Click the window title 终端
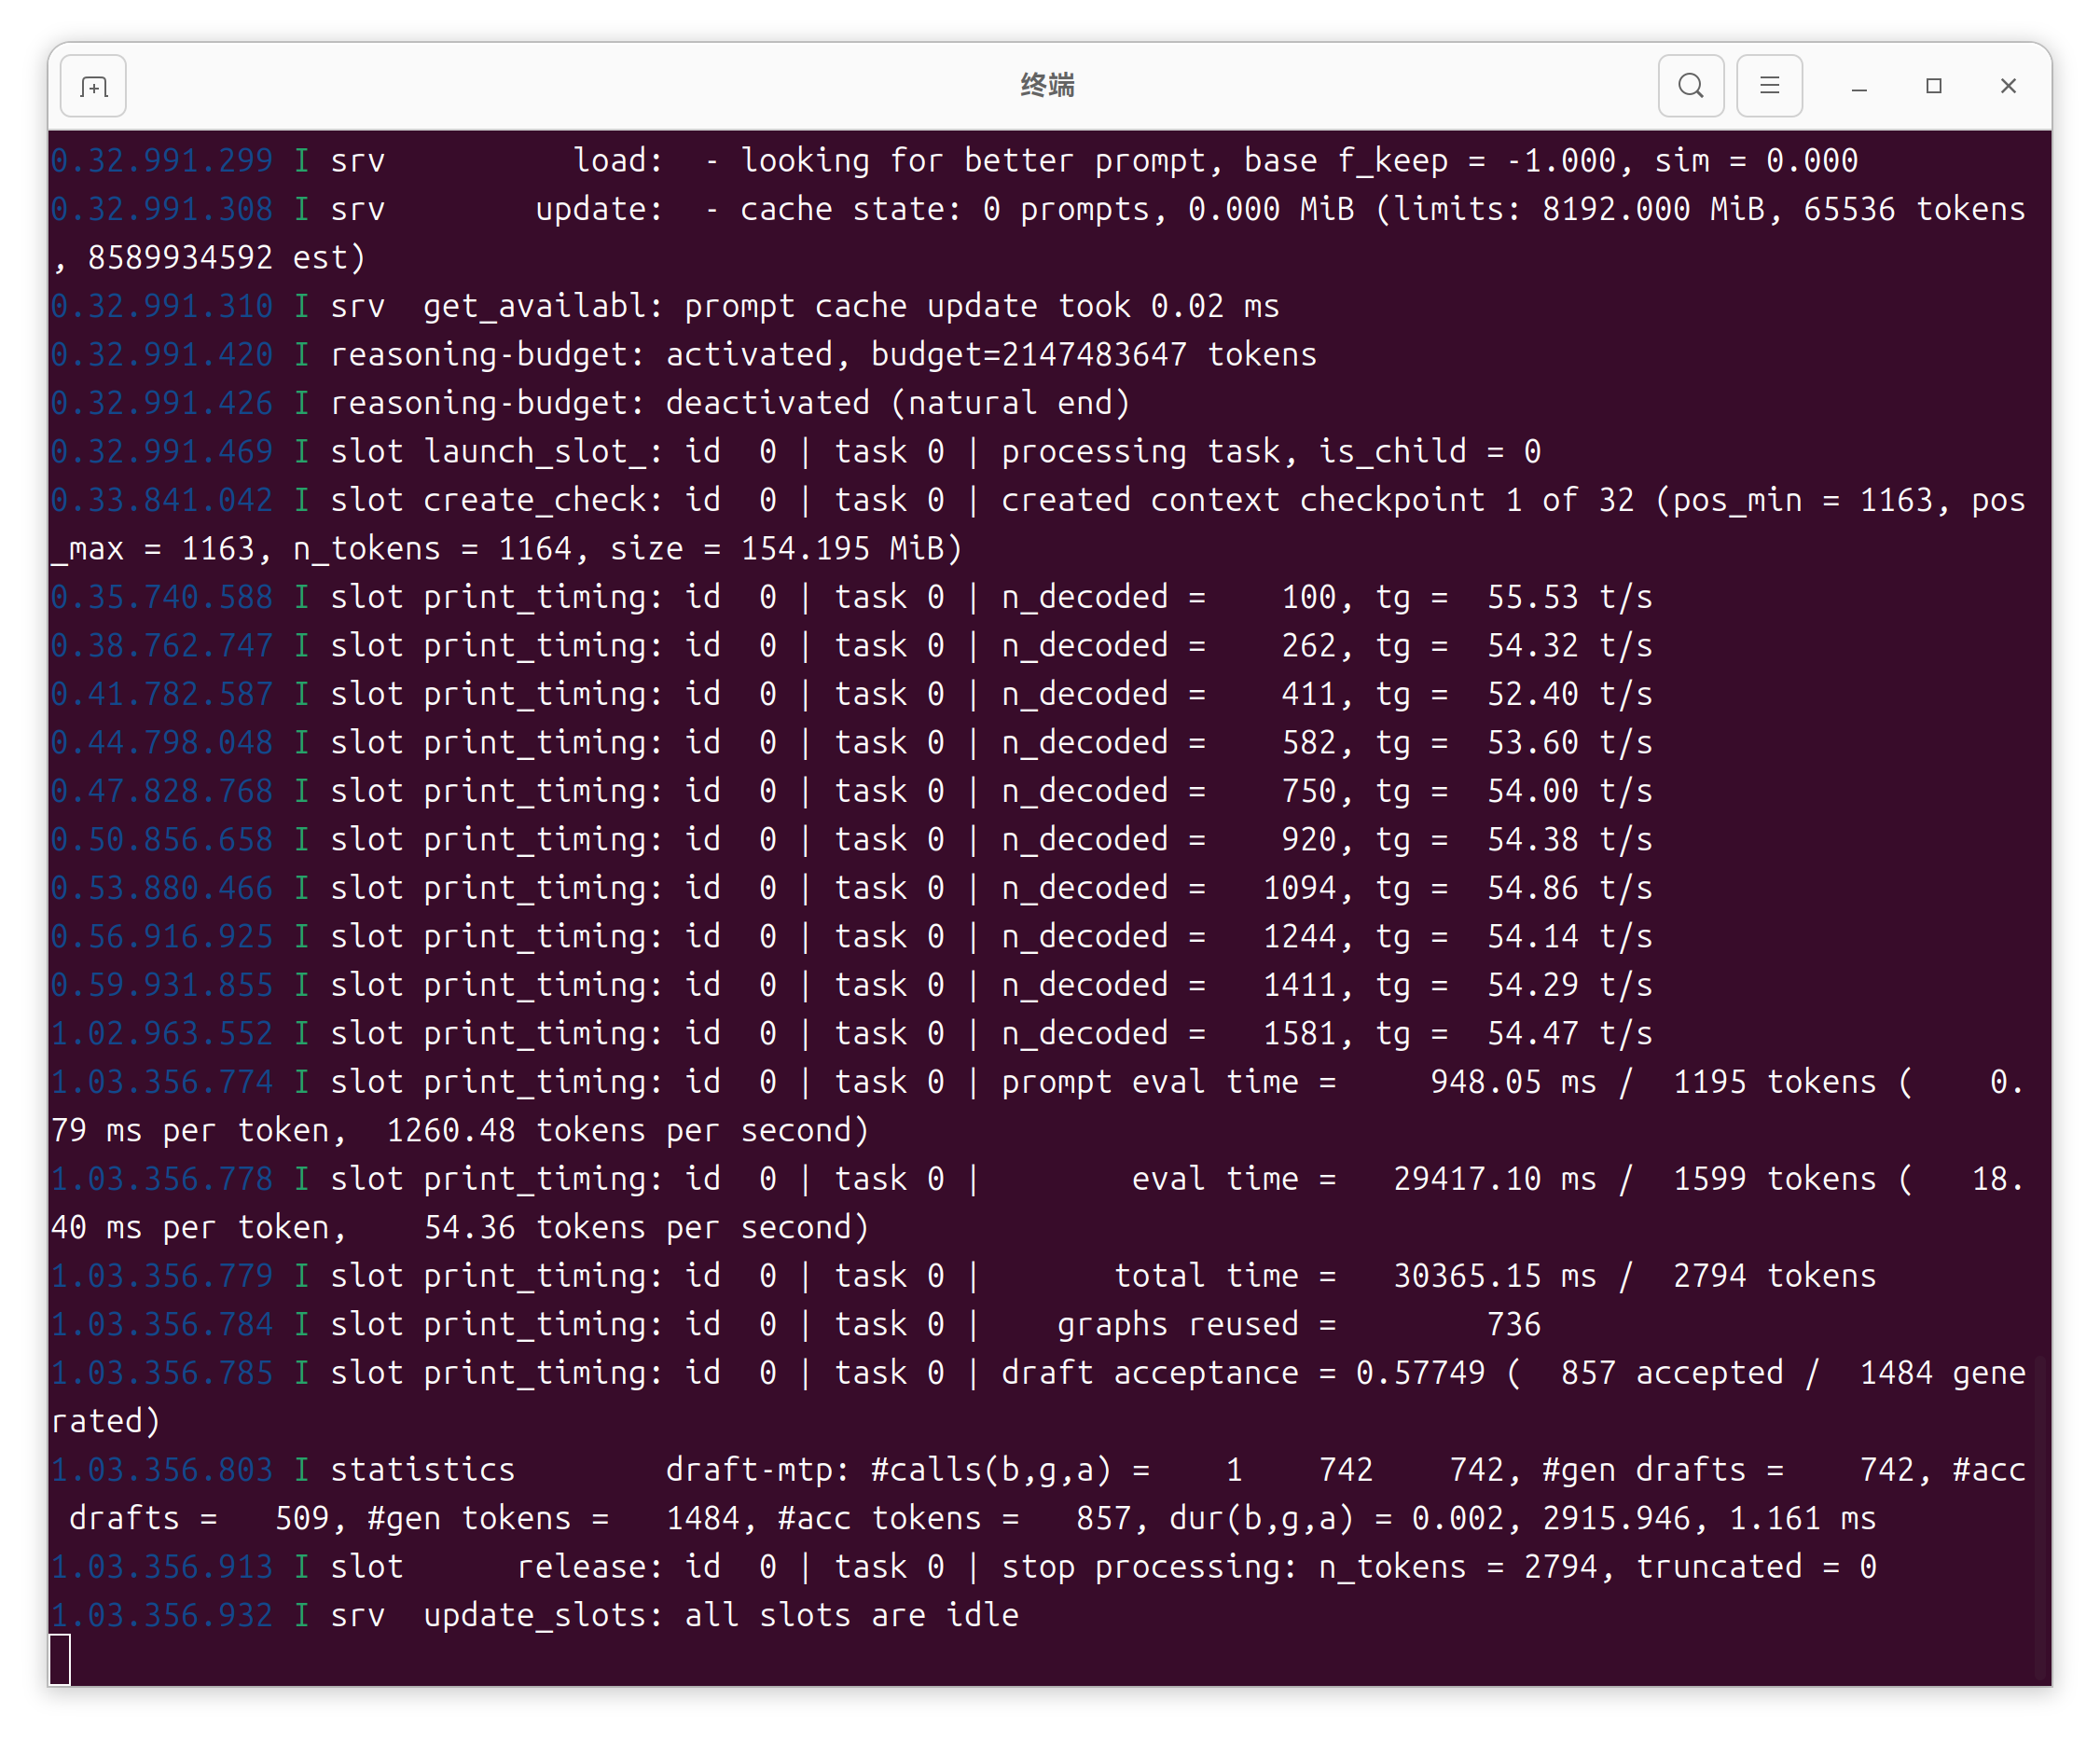Image resolution: width=2100 pixels, height=1740 pixels. pyautogui.click(x=1048, y=86)
